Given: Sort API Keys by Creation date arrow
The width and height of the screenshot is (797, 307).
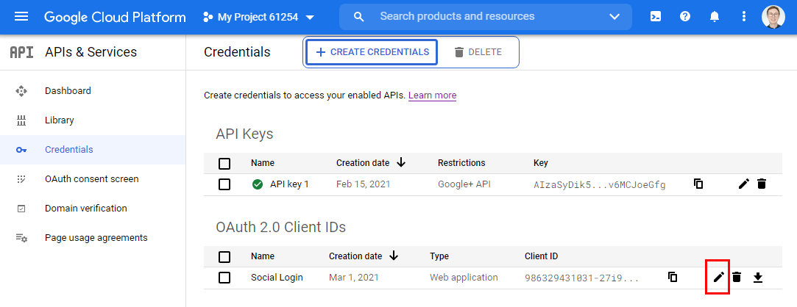Looking at the screenshot, I should pos(401,163).
